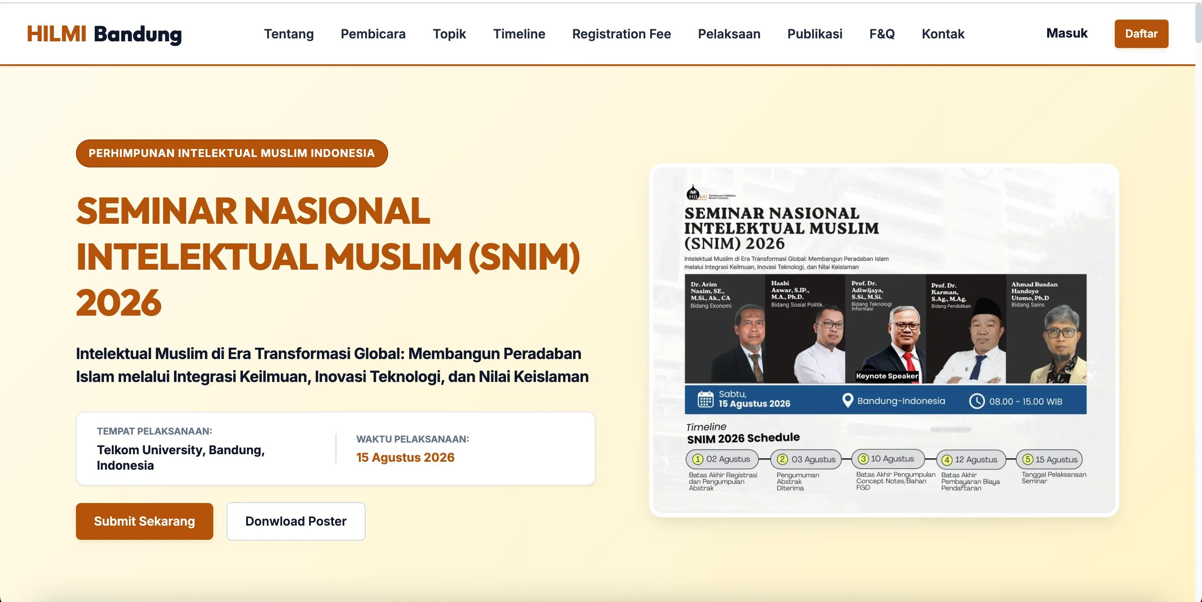
Task: Click timeline step 1 '02 Agustus'
Action: click(x=722, y=459)
